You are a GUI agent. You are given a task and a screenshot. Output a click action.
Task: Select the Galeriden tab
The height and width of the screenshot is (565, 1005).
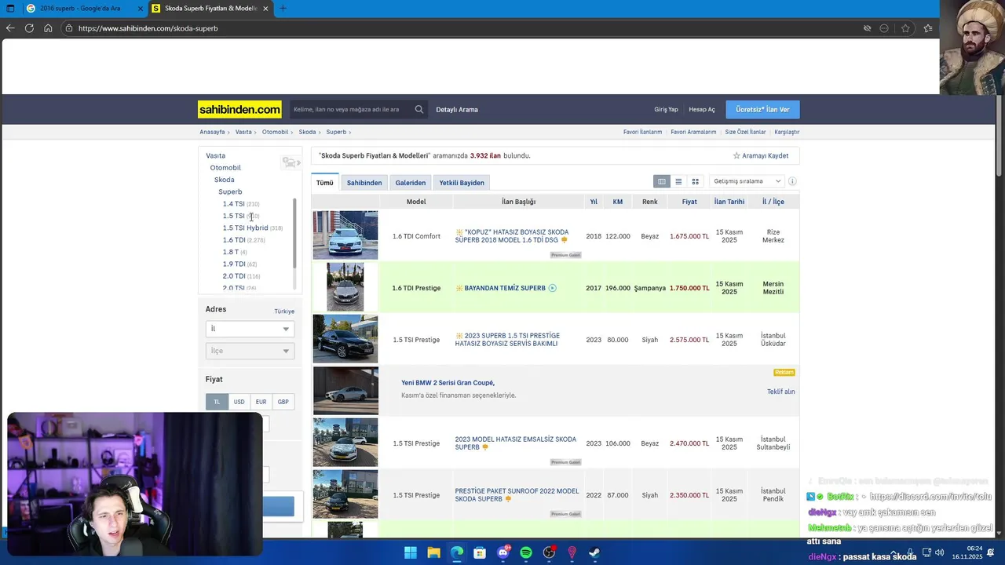coord(411,183)
